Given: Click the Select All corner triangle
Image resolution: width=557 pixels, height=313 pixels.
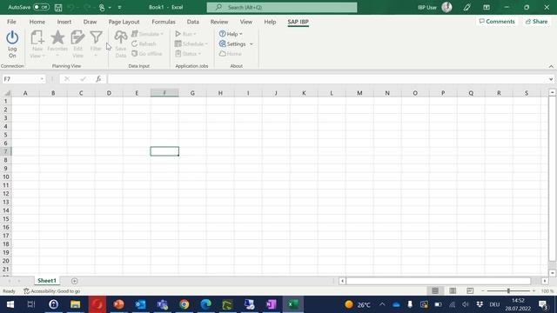Looking at the screenshot, I should 7,93.
